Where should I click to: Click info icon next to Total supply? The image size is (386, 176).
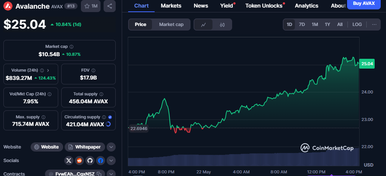pyautogui.click(x=101, y=94)
